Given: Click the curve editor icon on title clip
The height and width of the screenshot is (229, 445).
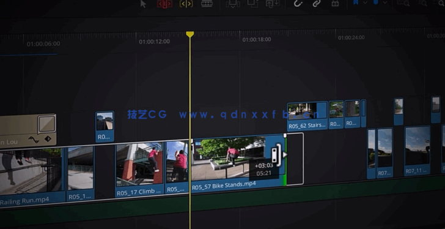Looking at the screenshot, I should point(34,140).
